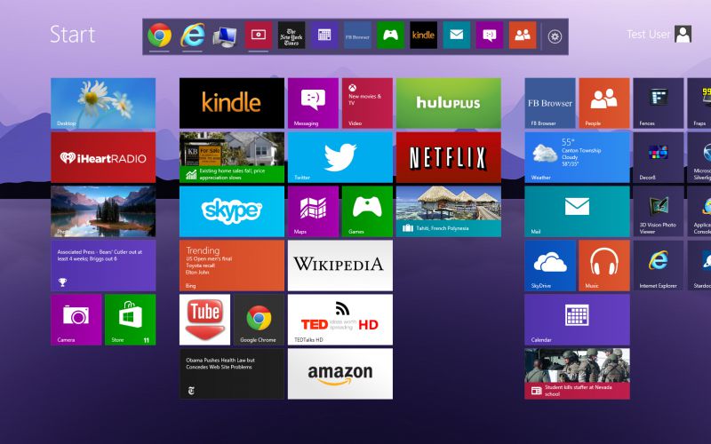This screenshot has width=711, height=444.
Task: Launch the Camera tile
Action: 76,320
